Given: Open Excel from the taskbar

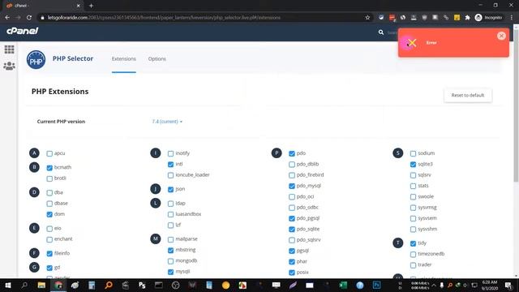Looking at the screenshot, I should coord(343,285).
